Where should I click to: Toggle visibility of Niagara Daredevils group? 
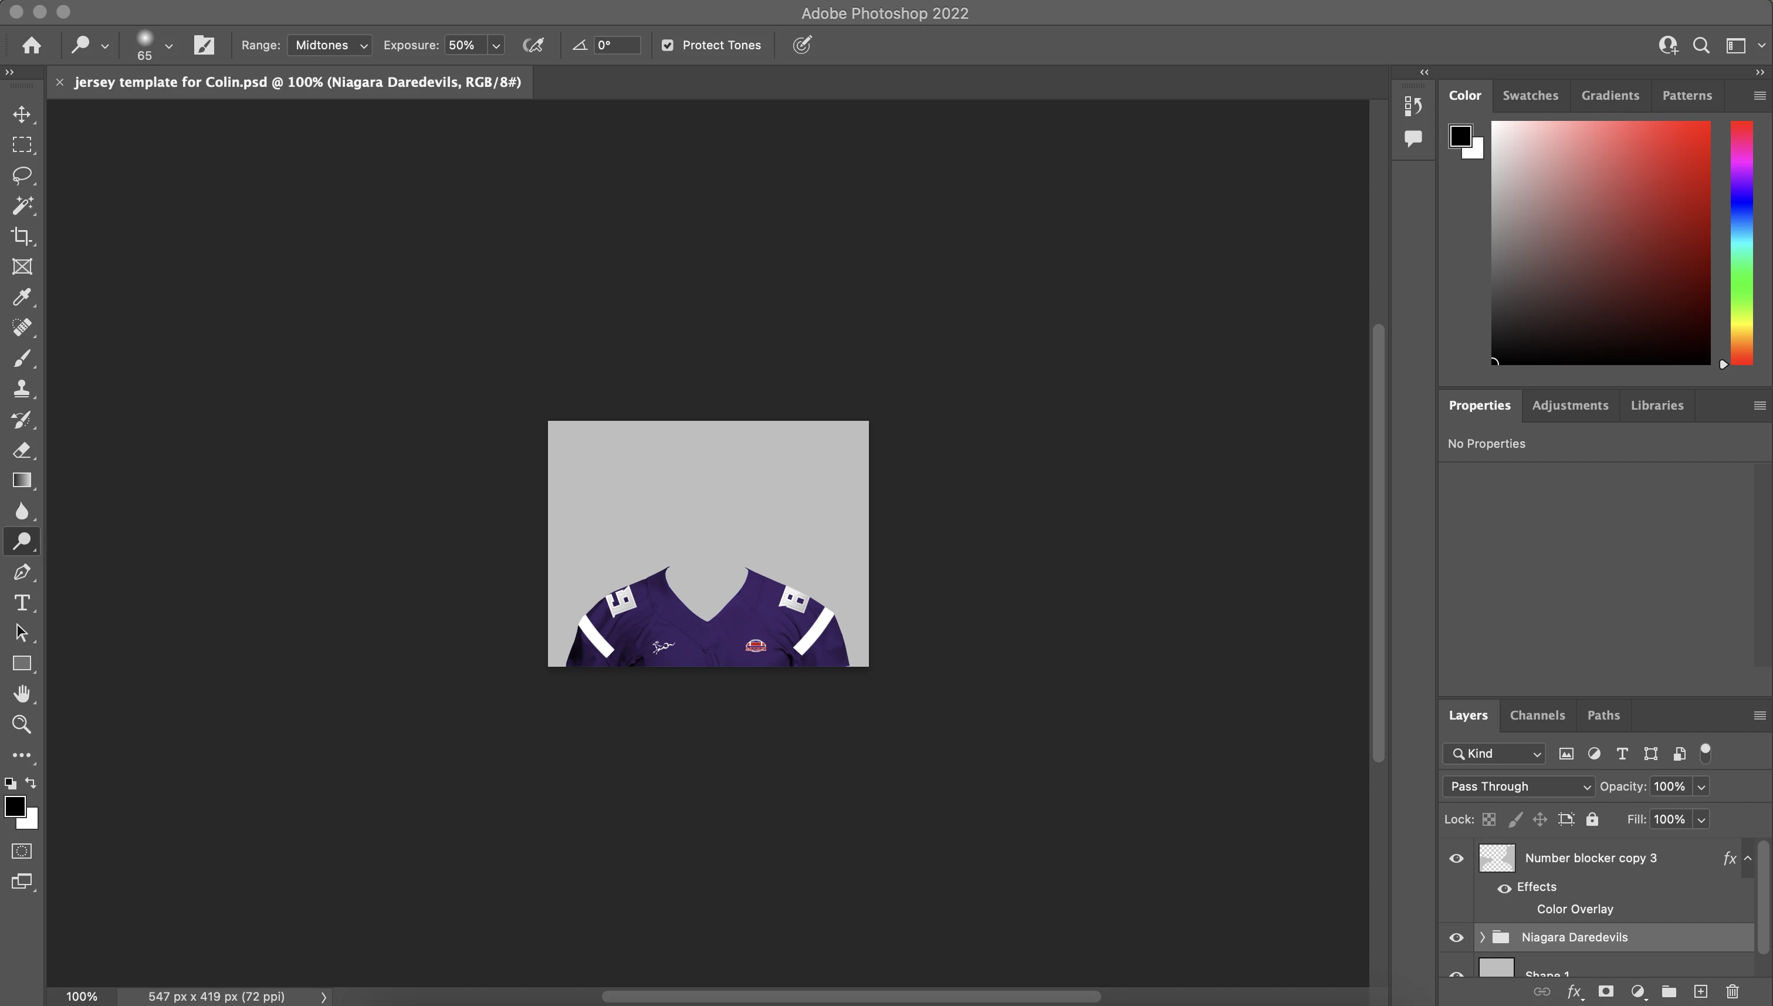point(1456,937)
